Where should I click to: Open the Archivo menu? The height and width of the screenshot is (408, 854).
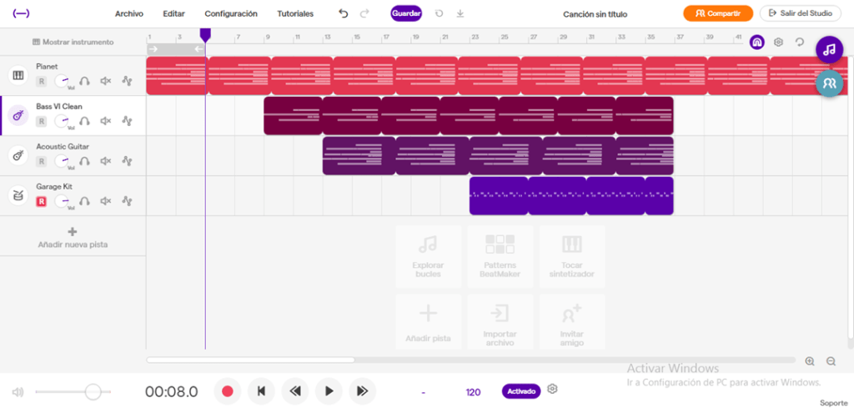[129, 13]
